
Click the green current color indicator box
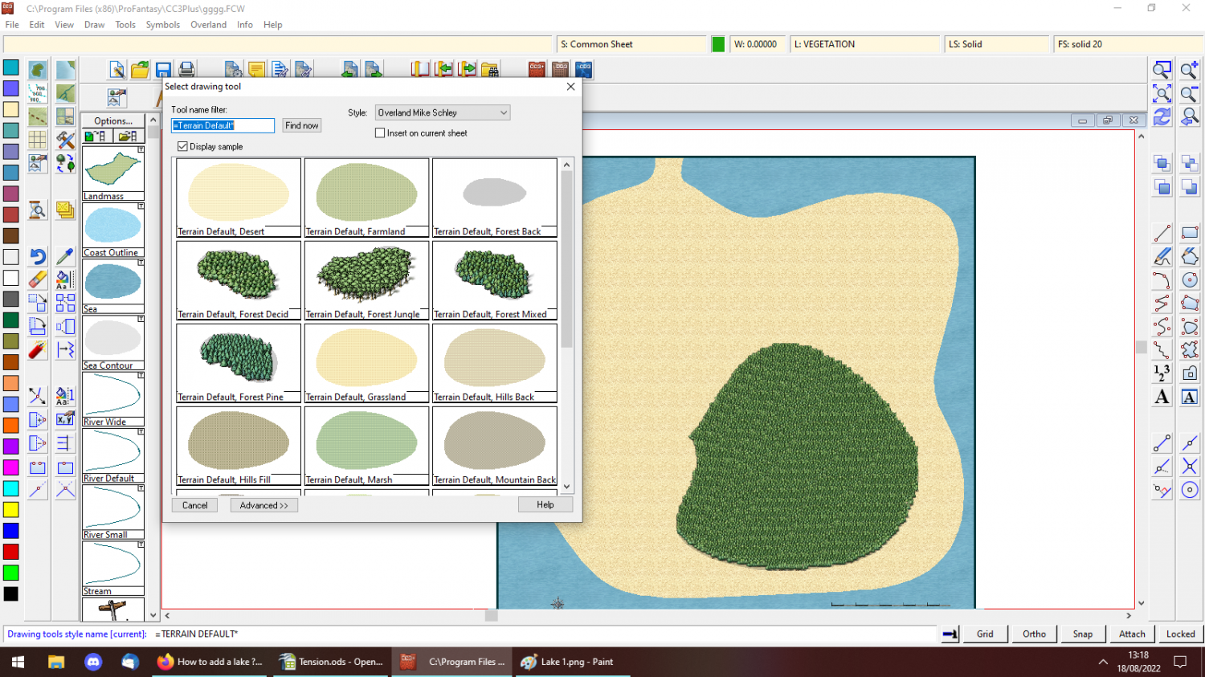(x=718, y=44)
